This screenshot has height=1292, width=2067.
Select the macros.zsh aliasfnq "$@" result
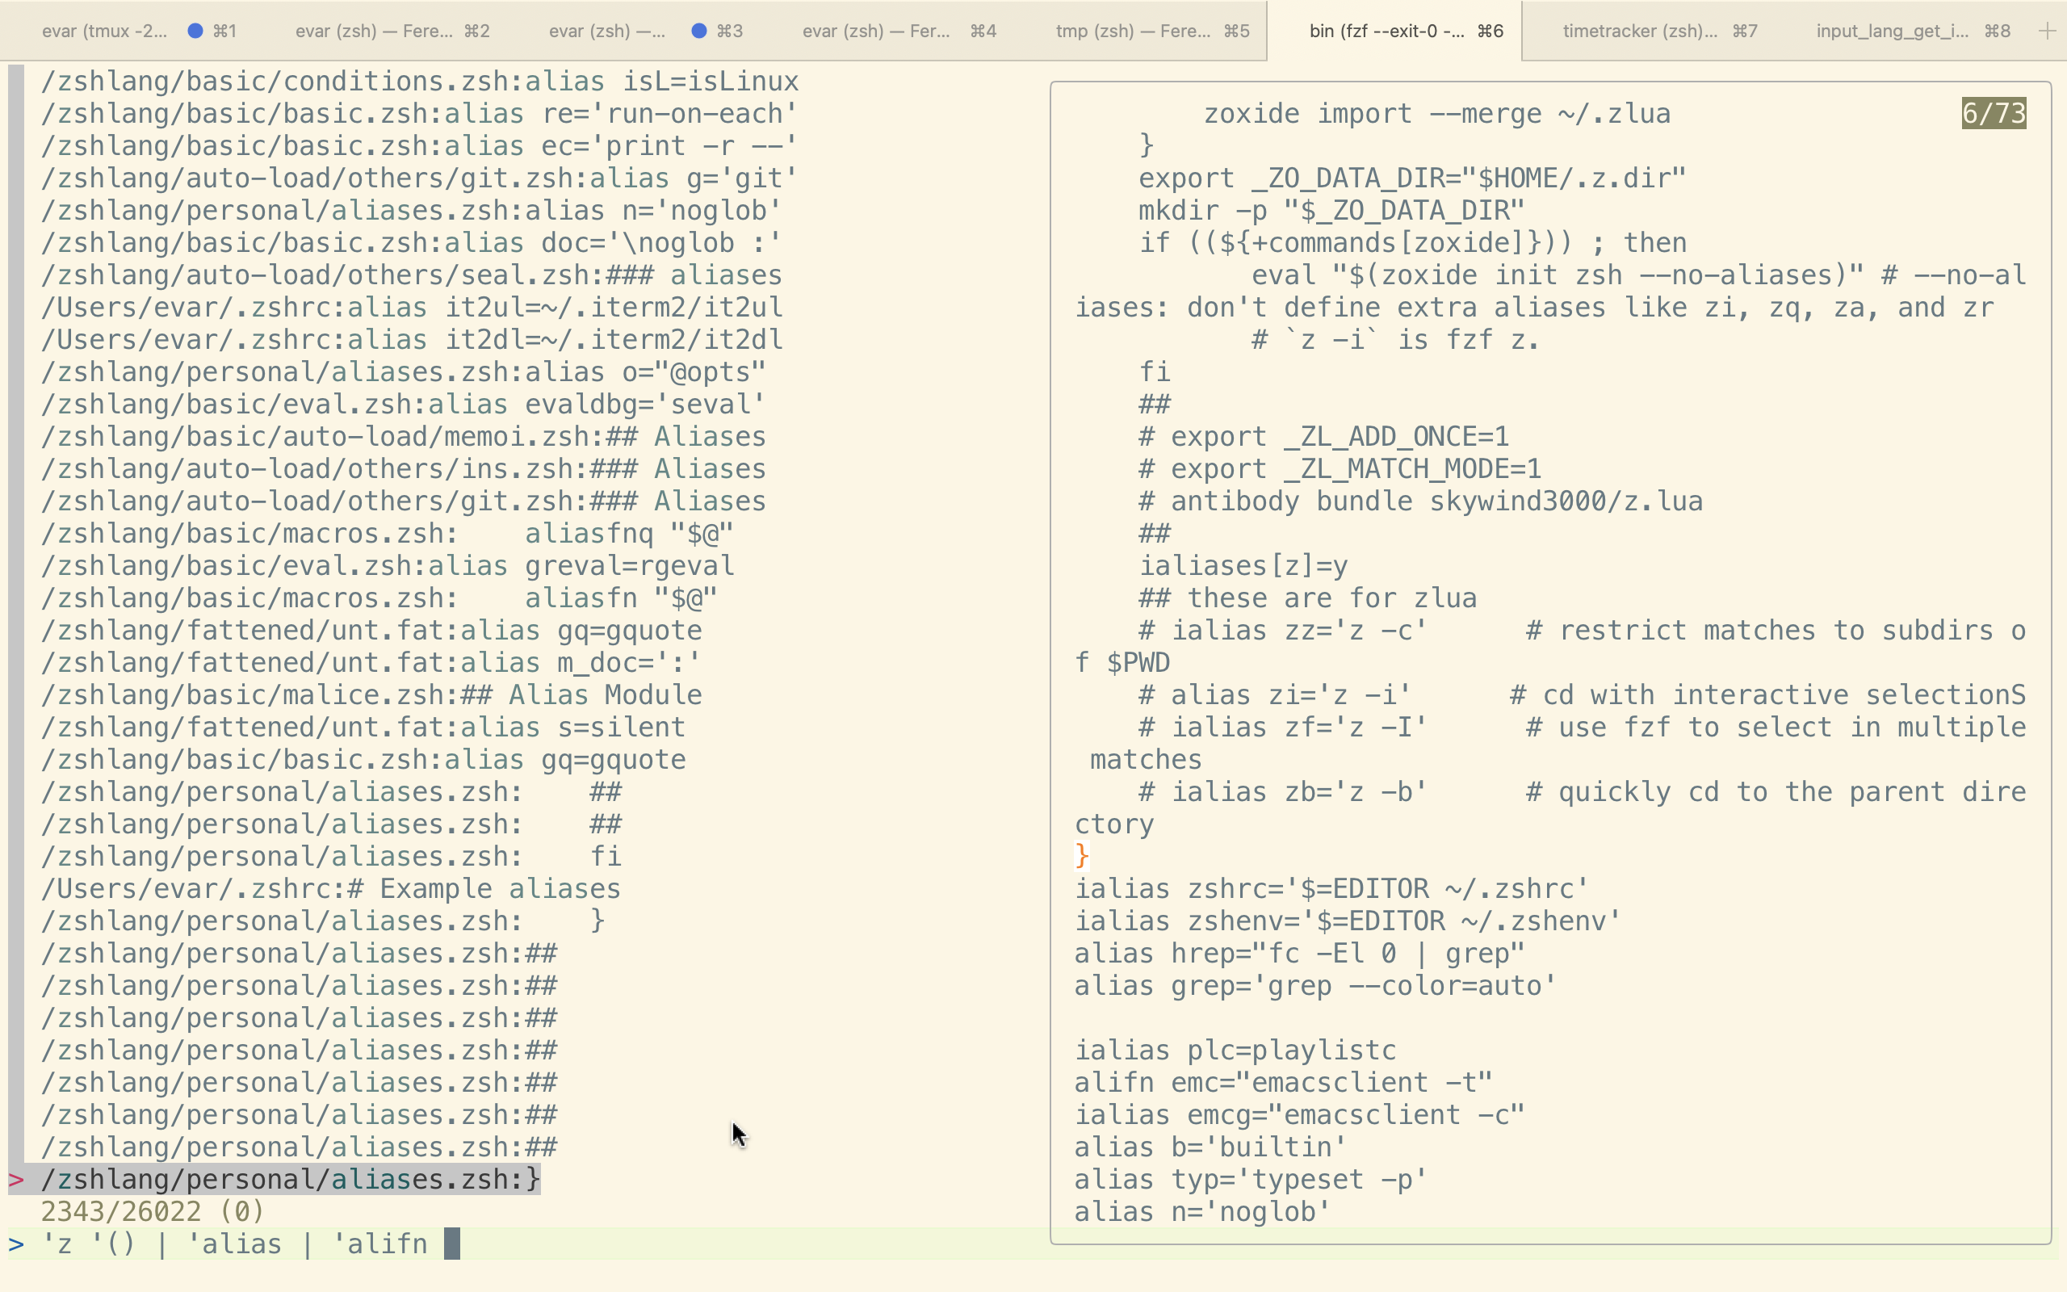(x=387, y=533)
